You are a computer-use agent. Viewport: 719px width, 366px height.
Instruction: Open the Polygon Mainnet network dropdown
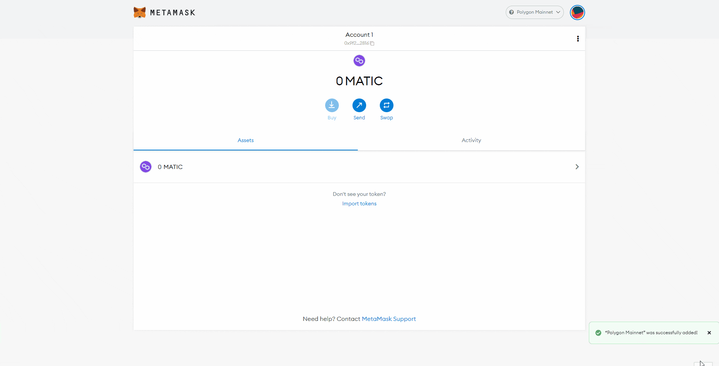(x=535, y=12)
